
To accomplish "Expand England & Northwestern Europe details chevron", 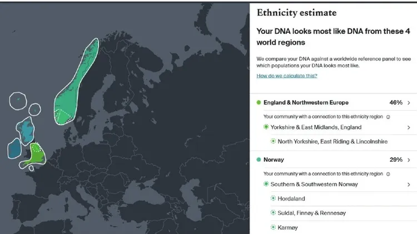I will 409,103.
